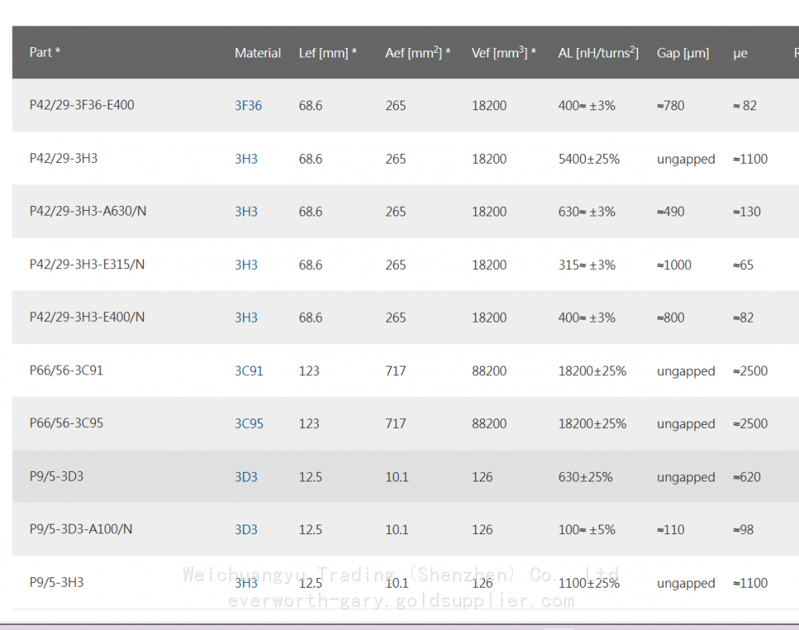This screenshot has width=799, height=630.
Task: Open 3H3 material for P42/29-3H3-A630/N
Action: pos(246,212)
